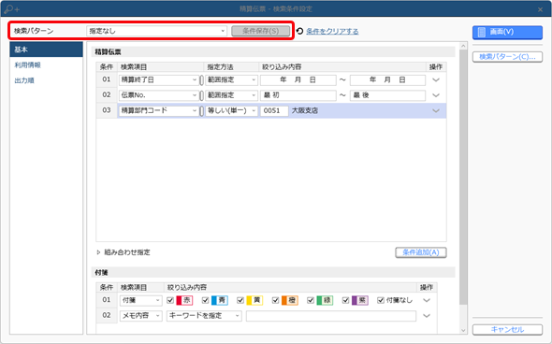Open operations chevron for 付箋 row 01
The height and width of the screenshot is (344, 552).
tap(427, 300)
